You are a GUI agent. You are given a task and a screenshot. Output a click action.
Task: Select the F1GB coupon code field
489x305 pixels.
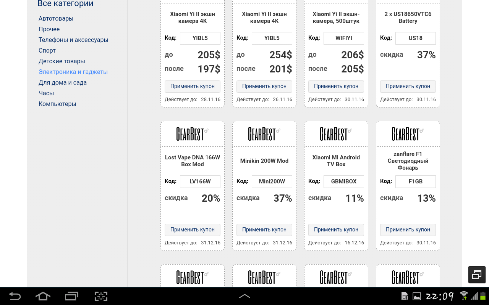click(416, 181)
